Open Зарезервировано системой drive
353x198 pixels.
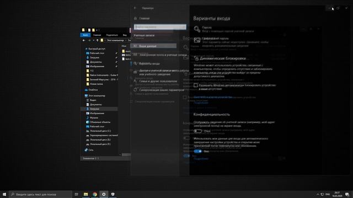point(104,135)
